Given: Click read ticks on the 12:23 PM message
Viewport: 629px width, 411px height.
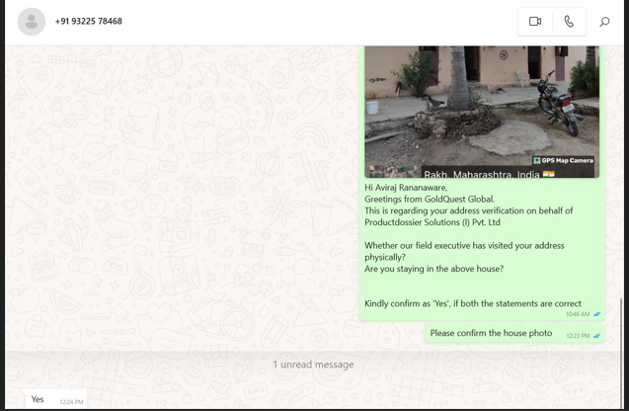Looking at the screenshot, I should click(596, 336).
